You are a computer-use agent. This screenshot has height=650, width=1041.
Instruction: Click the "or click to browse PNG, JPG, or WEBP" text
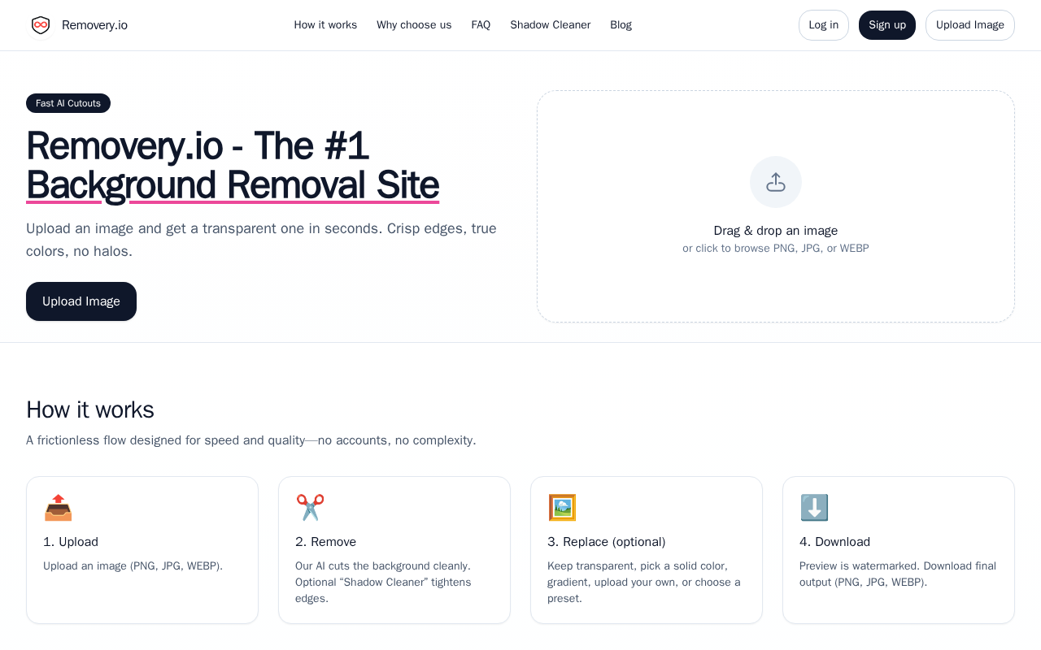pyautogui.click(x=776, y=249)
